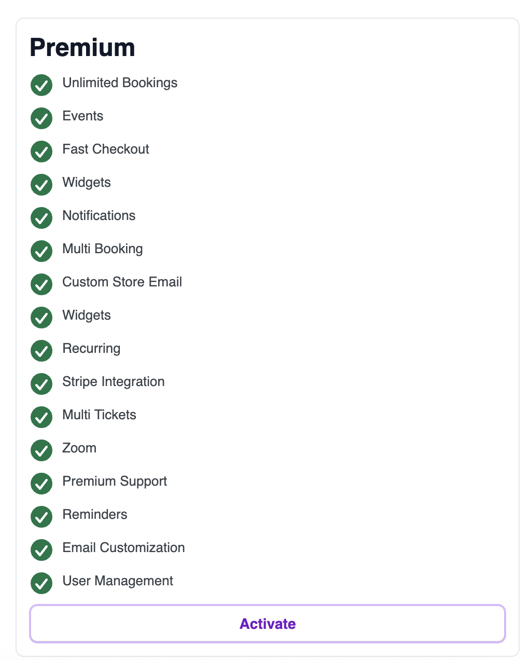530x660 pixels.
Task: Select the checkmark icon for Fast Checkout
Action: tap(41, 152)
